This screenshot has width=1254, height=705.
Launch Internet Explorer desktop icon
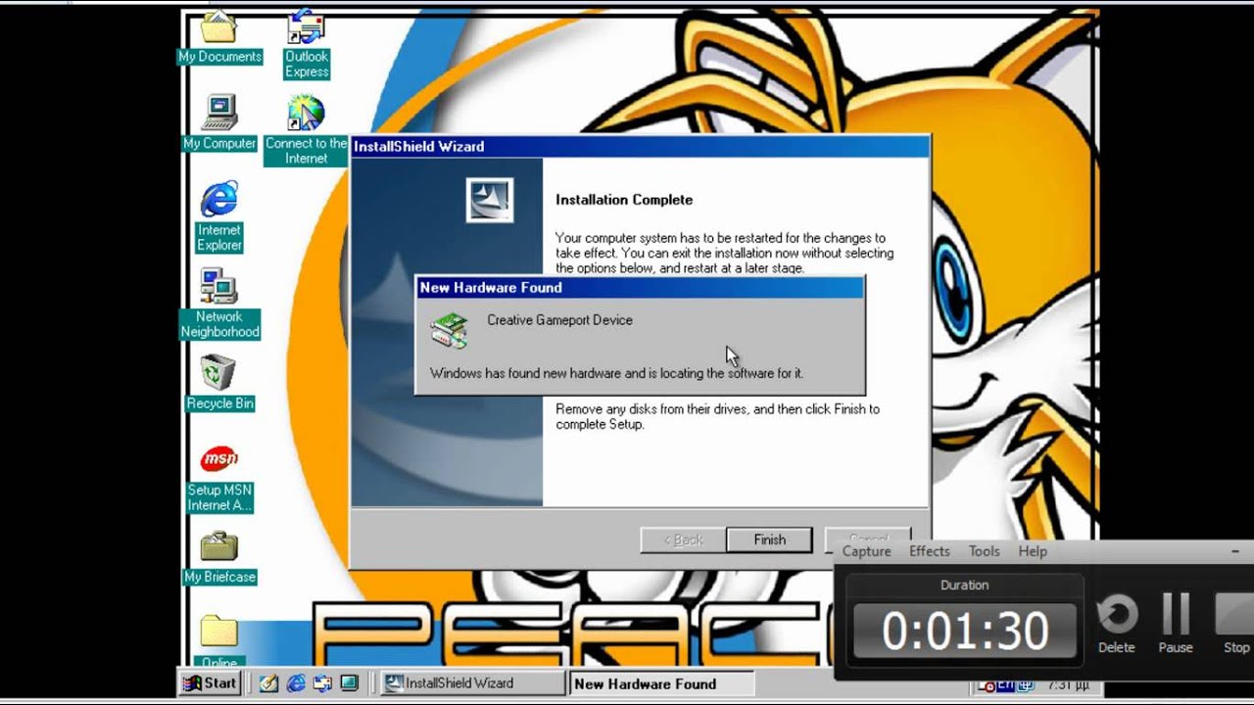coord(219,217)
